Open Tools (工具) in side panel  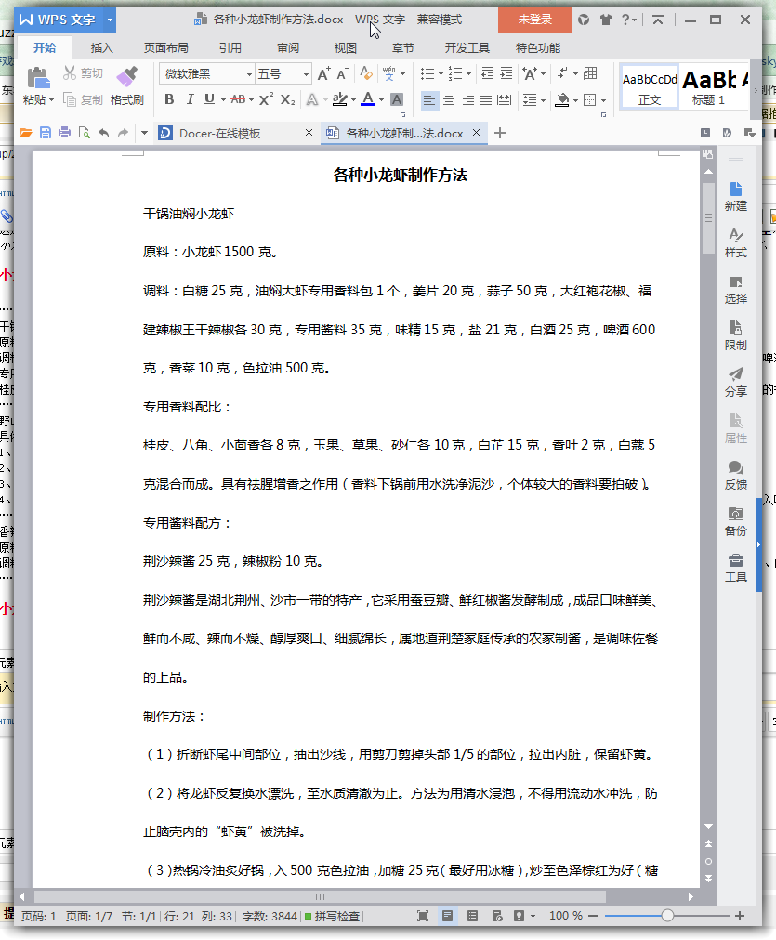pyautogui.click(x=736, y=568)
